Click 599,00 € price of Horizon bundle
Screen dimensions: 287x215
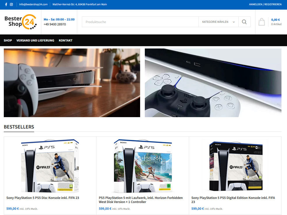click(105, 209)
